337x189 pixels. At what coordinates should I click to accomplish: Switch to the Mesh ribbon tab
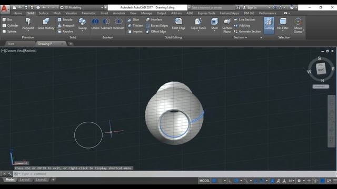tap(57, 13)
